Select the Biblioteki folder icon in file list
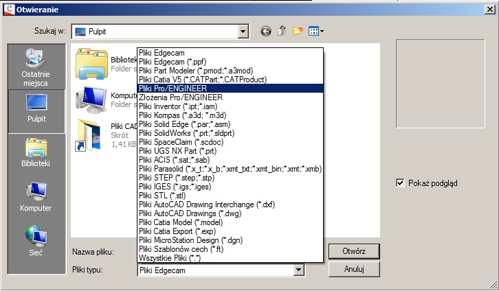The width and height of the screenshot is (499, 291). 91,64
